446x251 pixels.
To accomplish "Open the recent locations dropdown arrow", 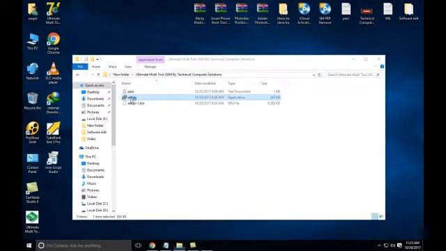I will [93, 75].
